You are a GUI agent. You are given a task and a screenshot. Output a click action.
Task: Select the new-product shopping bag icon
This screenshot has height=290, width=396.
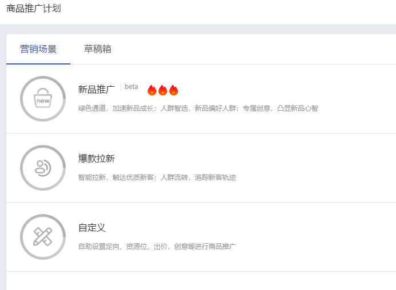click(43, 99)
